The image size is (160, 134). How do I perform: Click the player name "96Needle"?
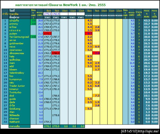pyautogui.click(x=14, y=115)
